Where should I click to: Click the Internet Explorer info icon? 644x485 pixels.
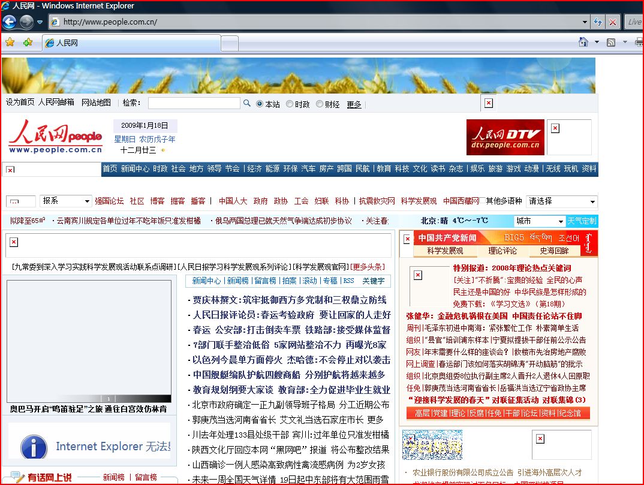coord(34,447)
